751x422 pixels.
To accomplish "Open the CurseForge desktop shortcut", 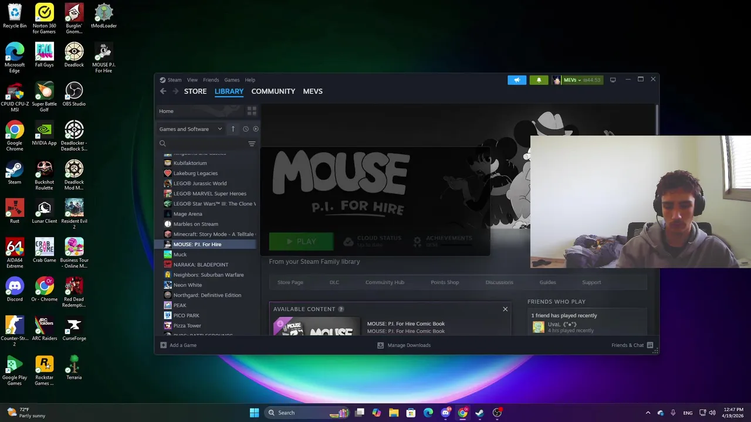I will 74,328.
